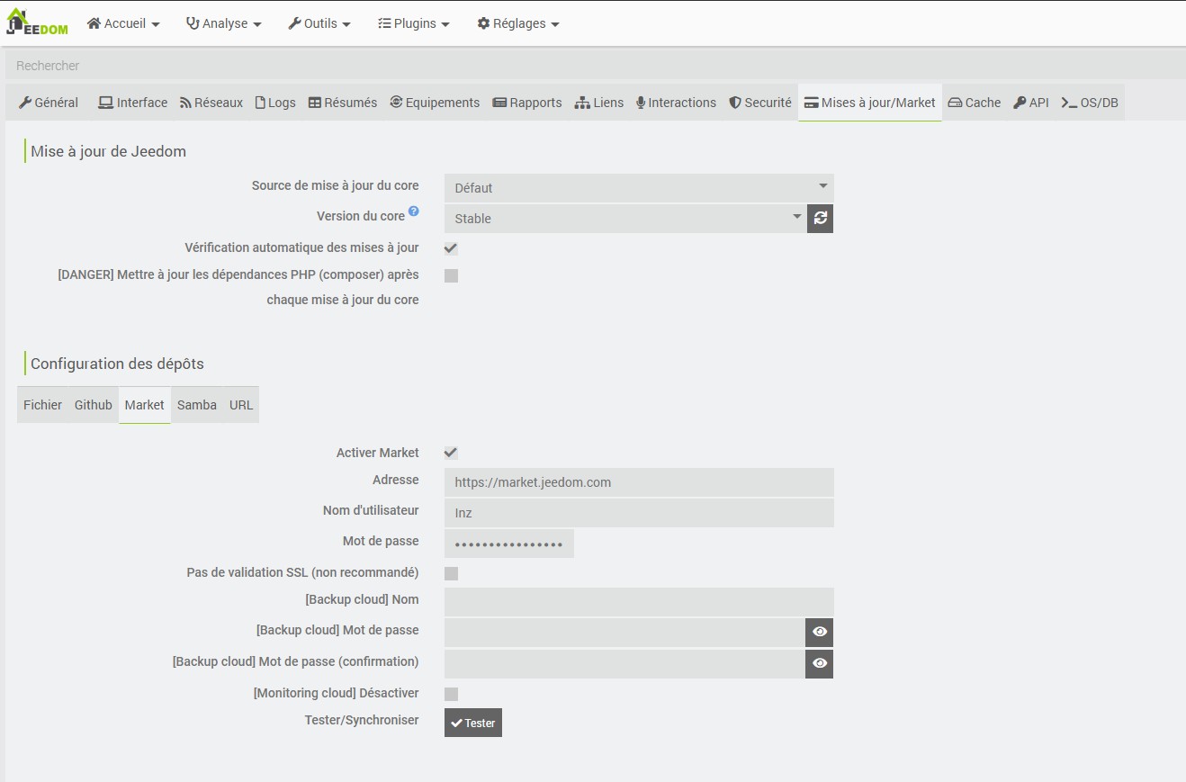
Task: Click the Rechercher search field
Action: pyautogui.click(x=594, y=66)
